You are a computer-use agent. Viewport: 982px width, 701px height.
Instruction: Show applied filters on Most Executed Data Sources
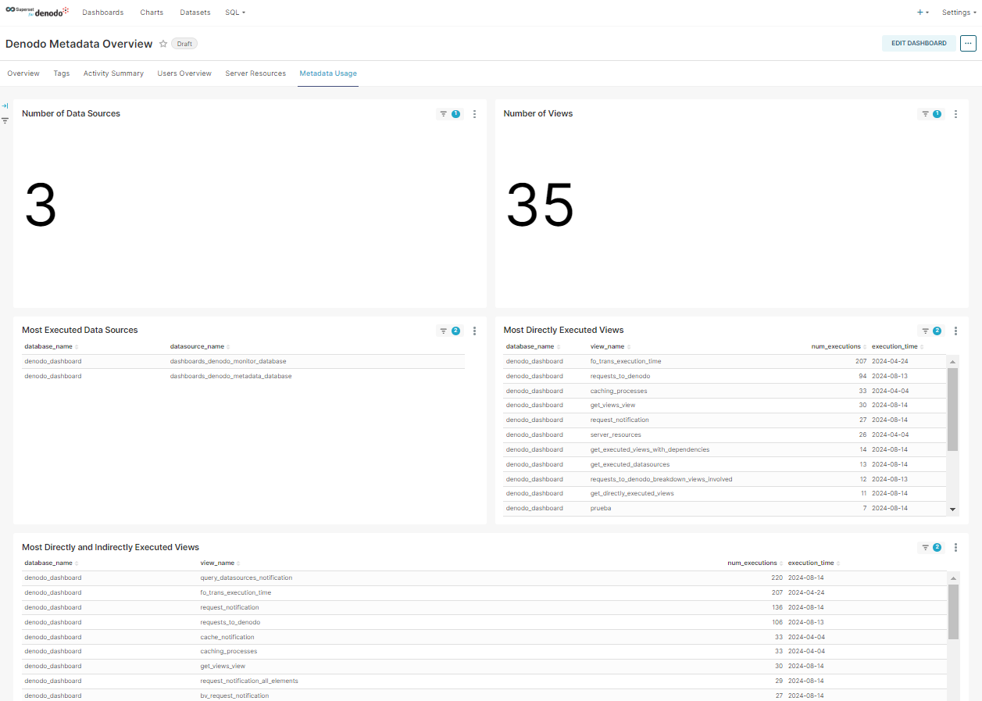[449, 331]
